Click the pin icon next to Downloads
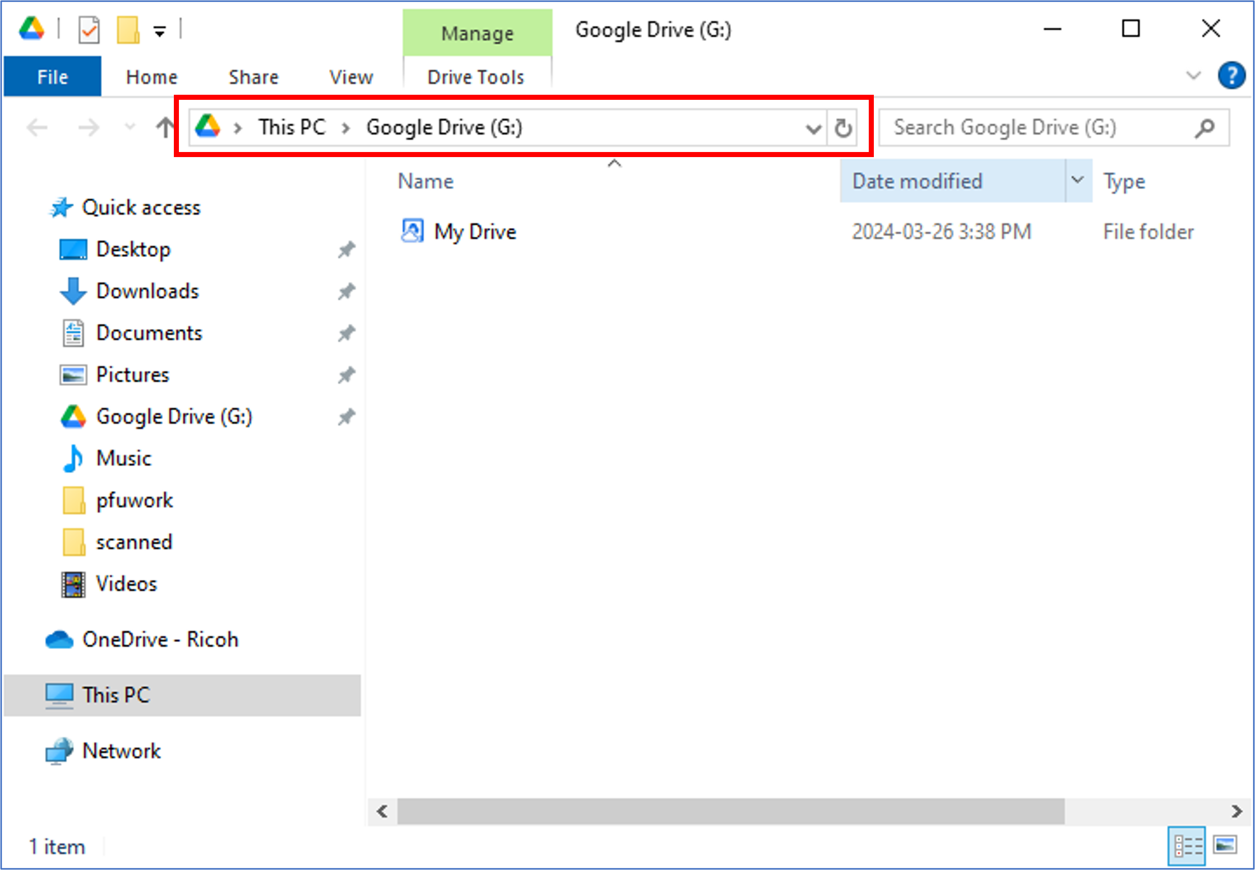The image size is (1255, 870). pos(346,291)
